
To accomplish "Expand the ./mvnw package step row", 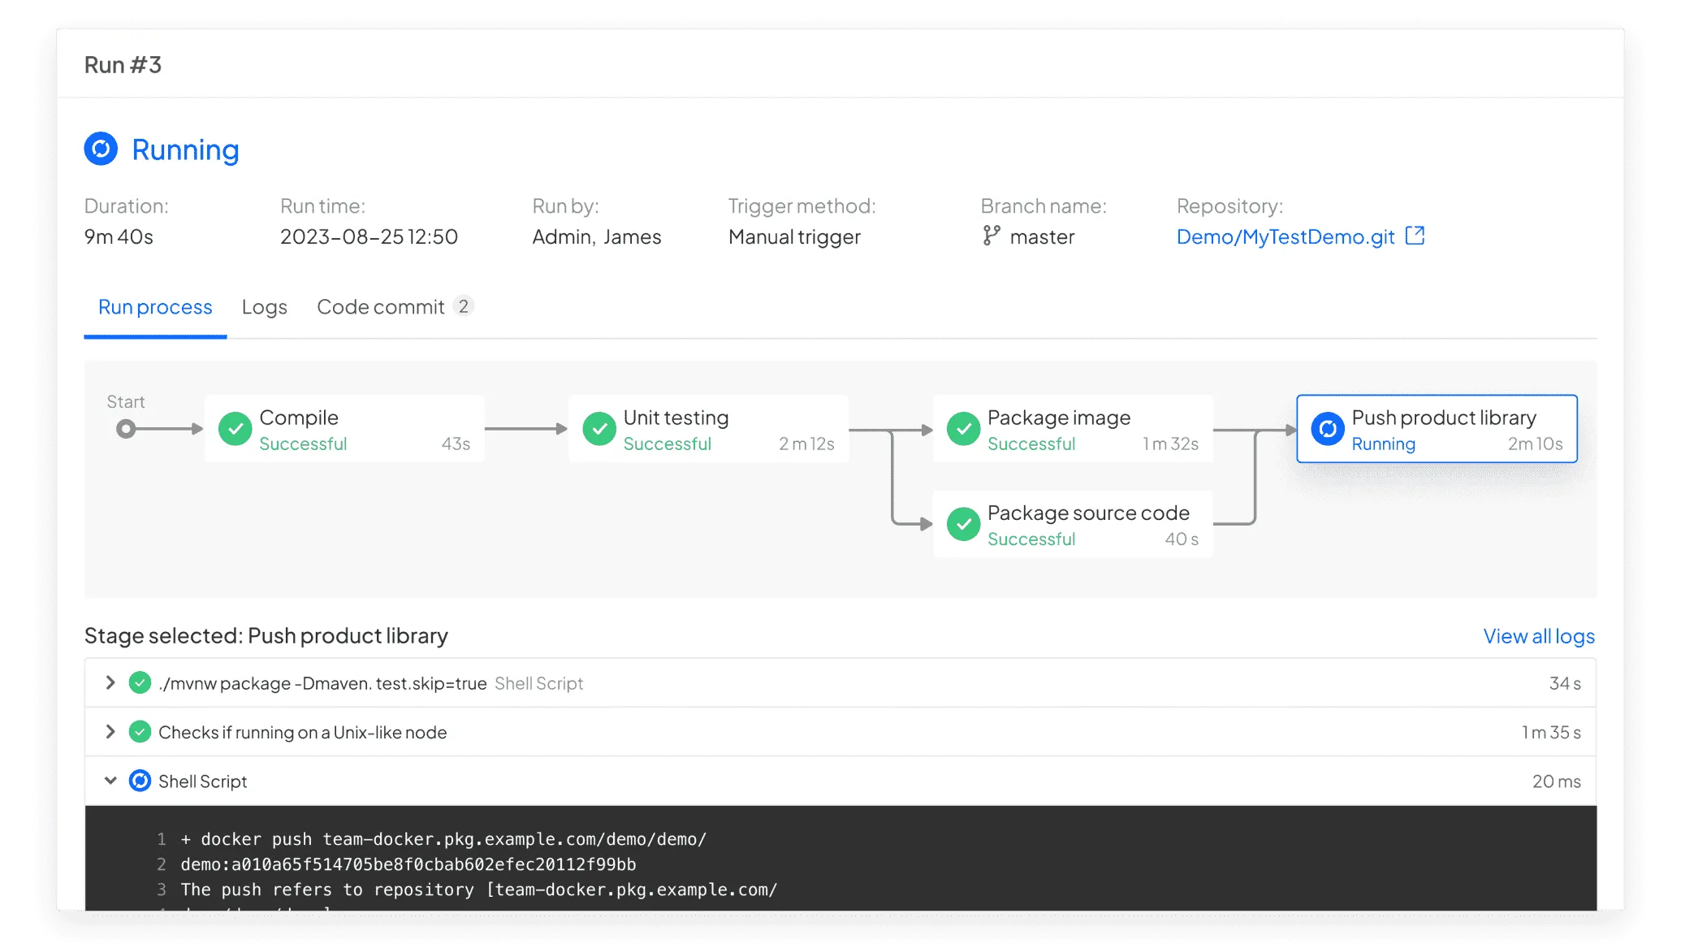I will (110, 683).
